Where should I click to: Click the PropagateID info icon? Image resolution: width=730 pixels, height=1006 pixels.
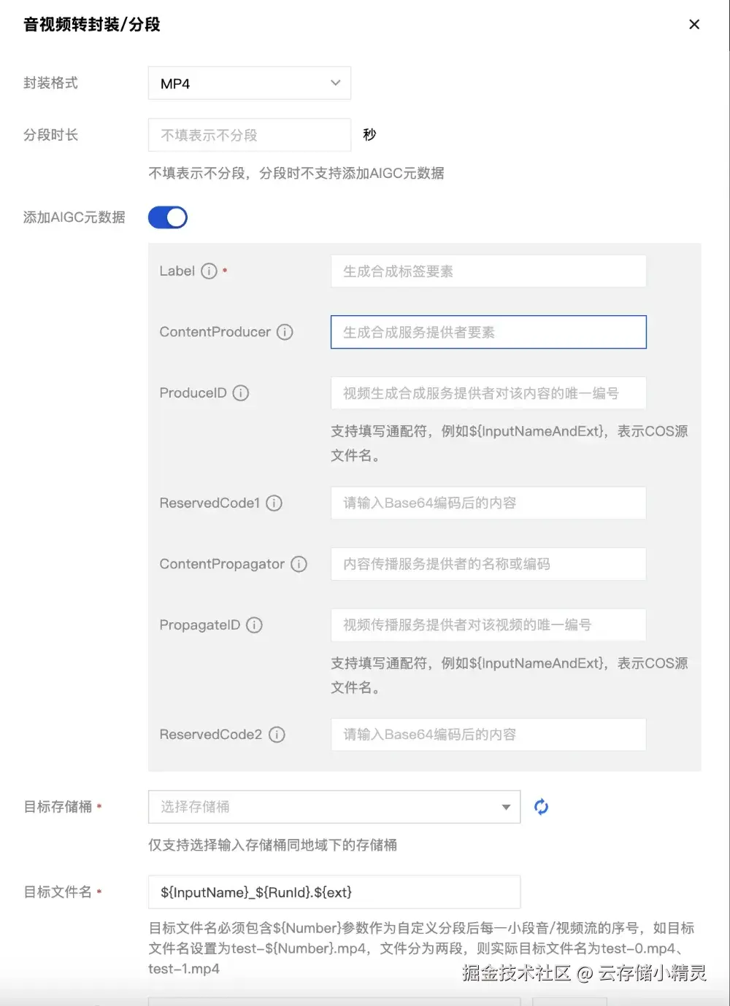(x=254, y=625)
